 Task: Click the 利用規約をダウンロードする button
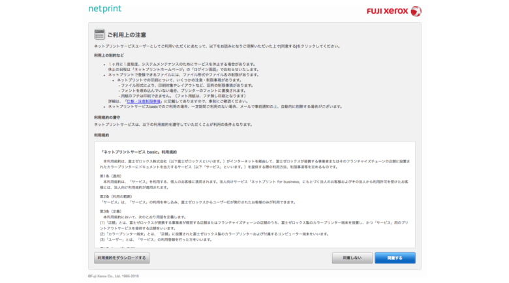pyautogui.click(x=122, y=258)
